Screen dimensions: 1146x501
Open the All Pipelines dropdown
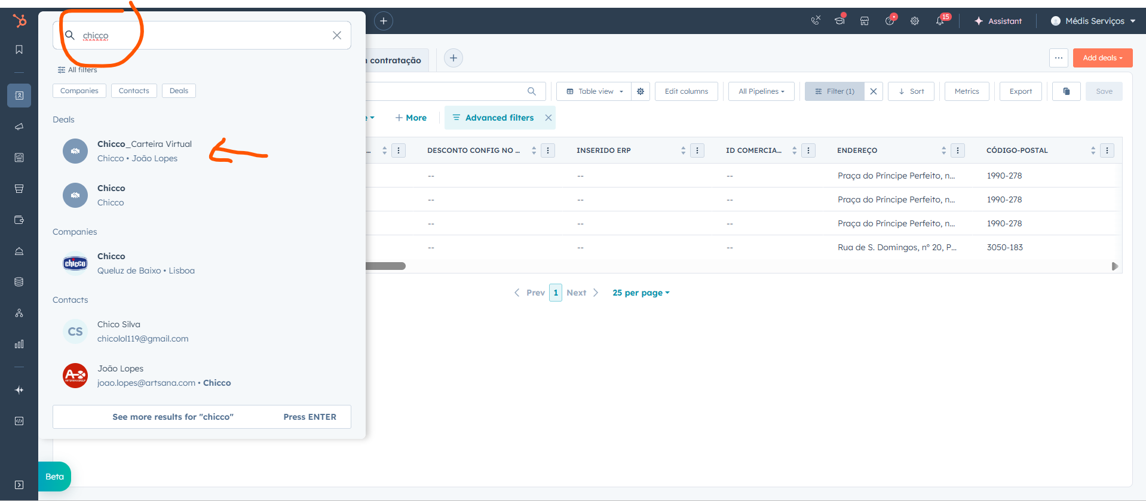761,91
